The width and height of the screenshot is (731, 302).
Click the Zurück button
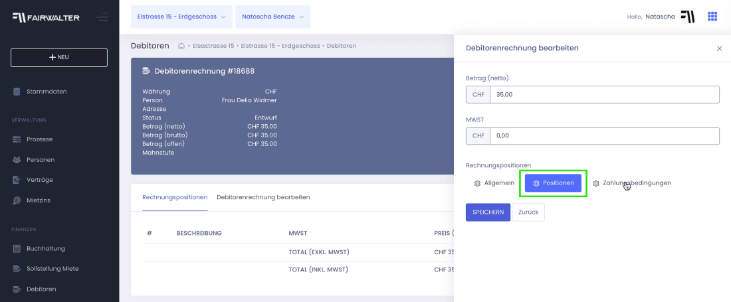click(528, 212)
